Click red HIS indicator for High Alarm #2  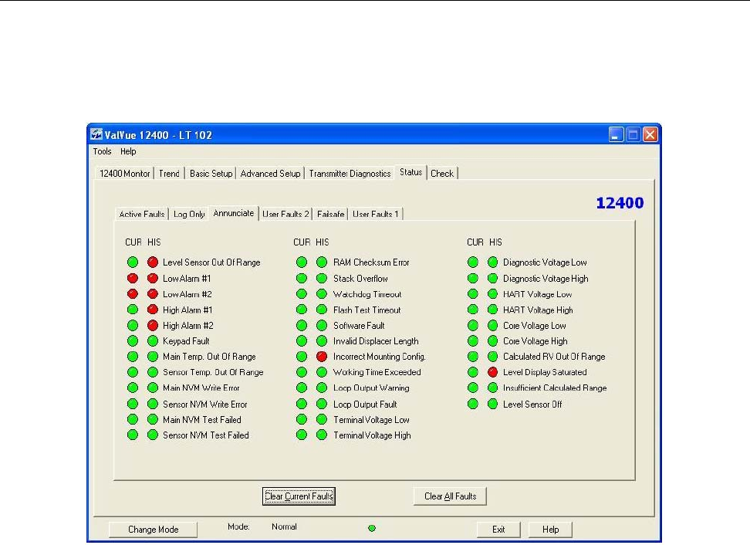point(153,325)
